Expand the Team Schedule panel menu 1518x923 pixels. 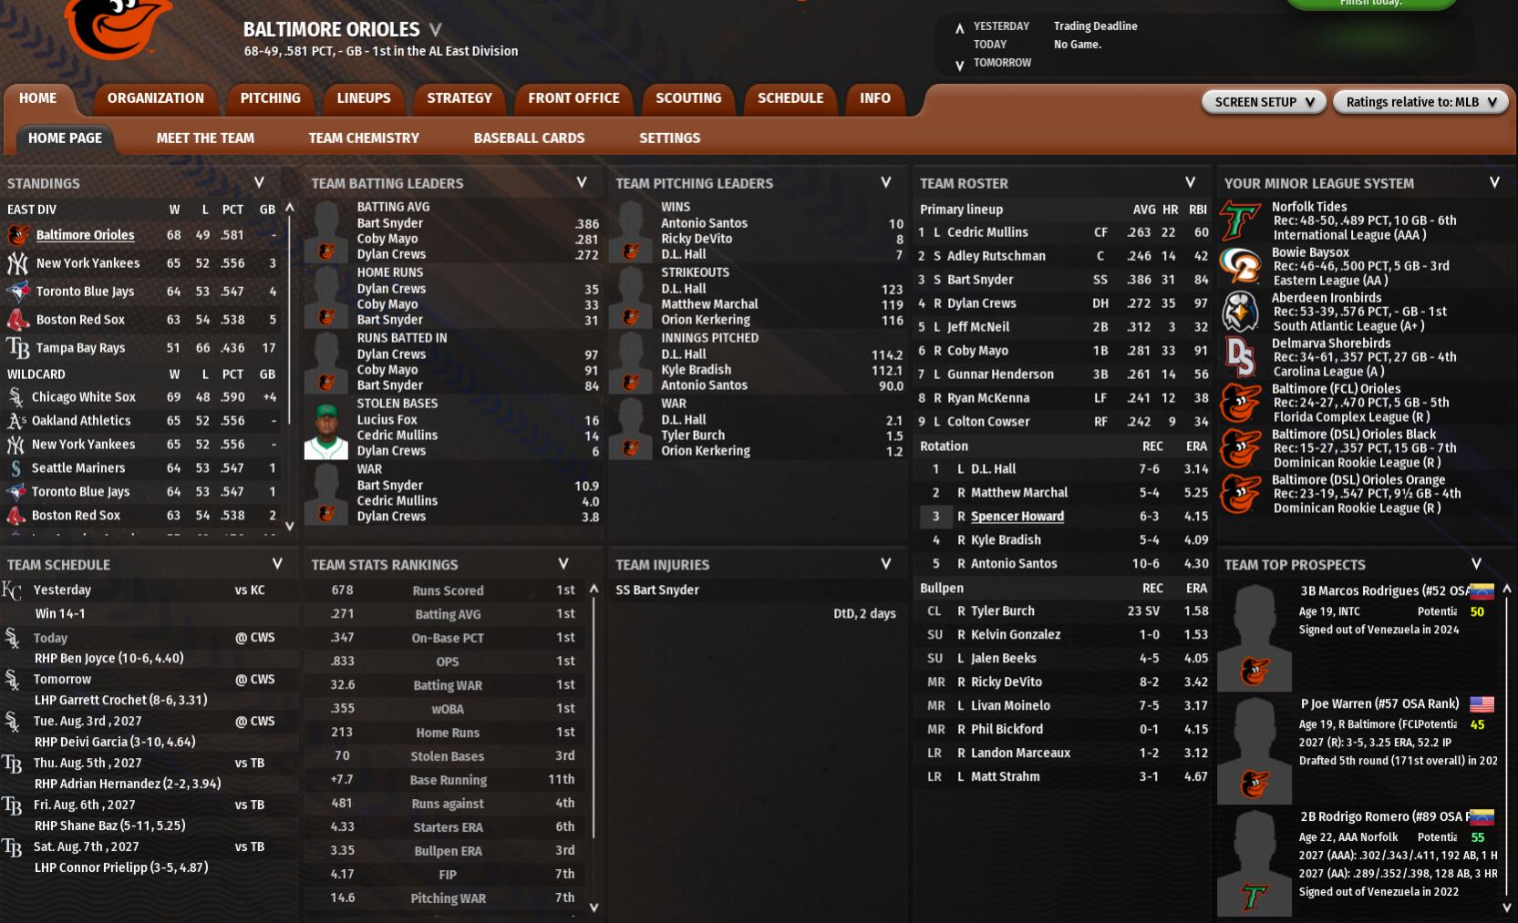point(277,564)
